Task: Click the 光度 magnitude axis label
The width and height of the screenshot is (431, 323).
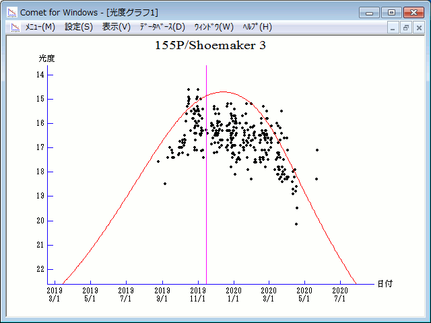Action: point(46,59)
